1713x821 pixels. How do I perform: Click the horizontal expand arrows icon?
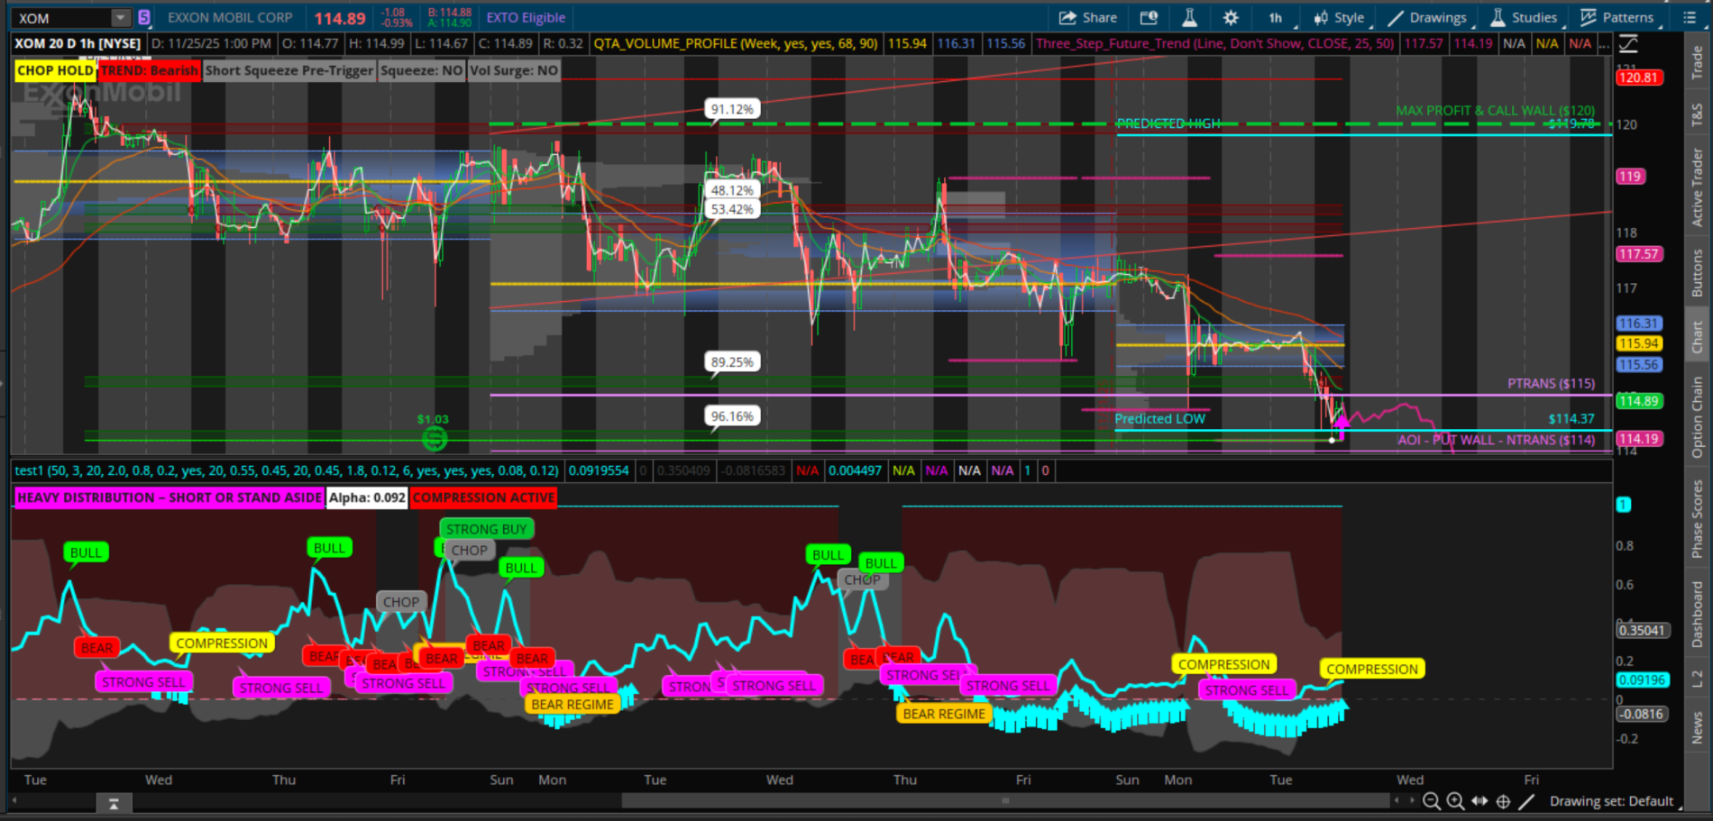(x=1479, y=801)
